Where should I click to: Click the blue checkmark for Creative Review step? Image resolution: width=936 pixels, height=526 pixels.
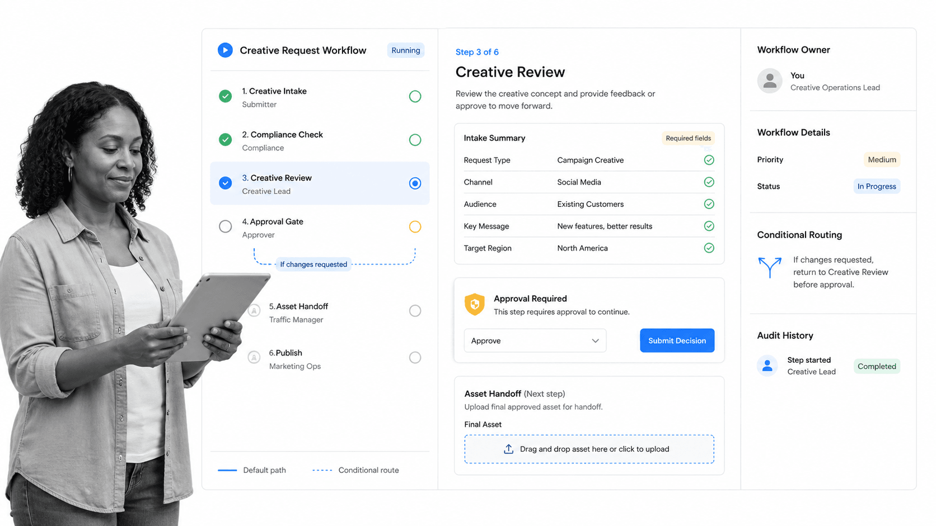(225, 183)
